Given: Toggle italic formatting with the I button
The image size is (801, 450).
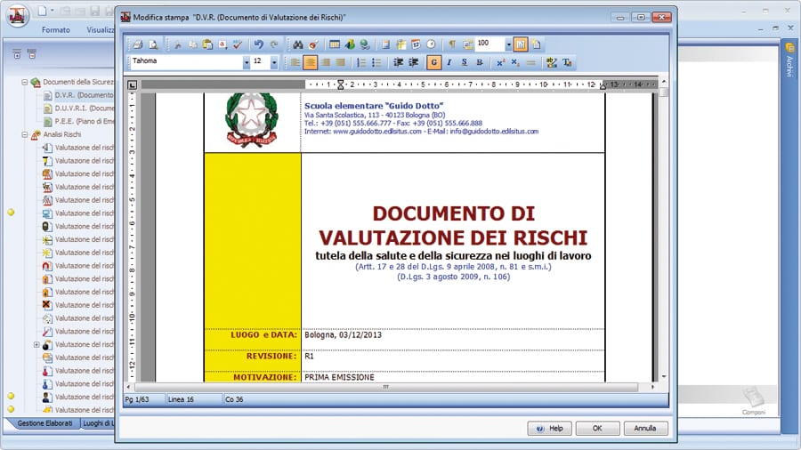Looking at the screenshot, I should point(449,63).
